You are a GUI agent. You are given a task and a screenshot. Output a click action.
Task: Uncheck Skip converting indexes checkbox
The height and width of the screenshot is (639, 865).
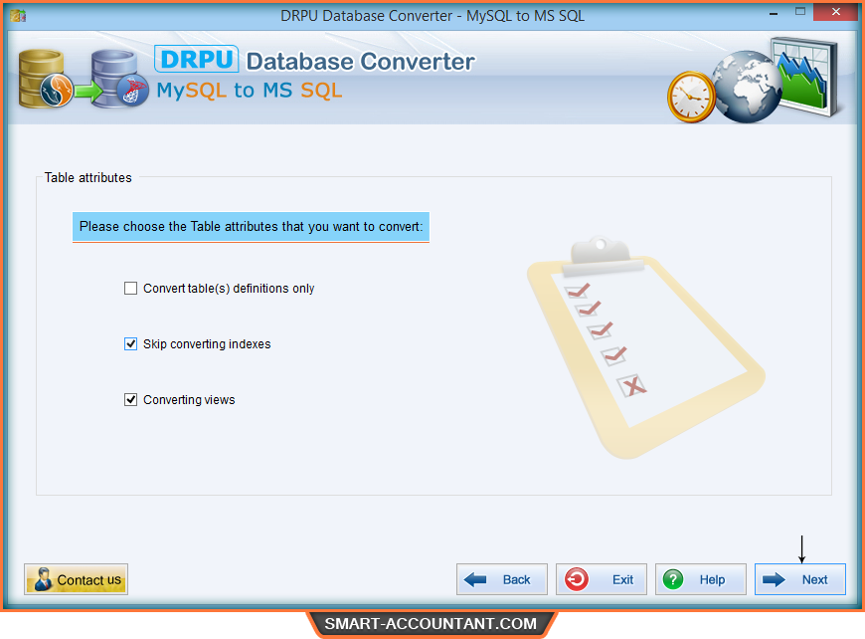tap(130, 344)
